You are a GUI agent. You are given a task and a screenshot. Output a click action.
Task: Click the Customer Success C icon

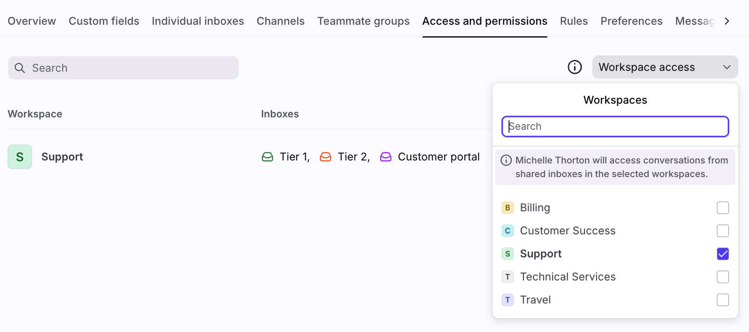tap(507, 231)
